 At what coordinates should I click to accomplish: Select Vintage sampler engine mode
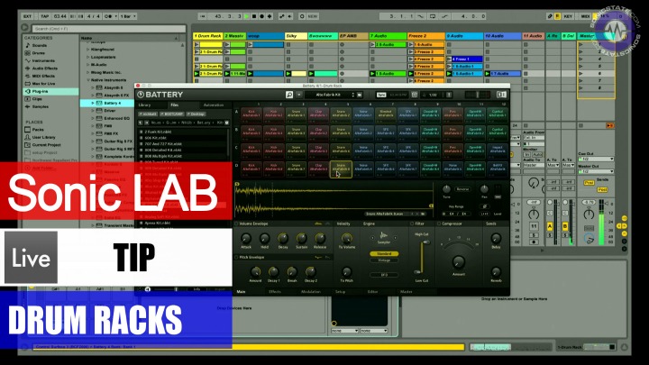coord(384,260)
